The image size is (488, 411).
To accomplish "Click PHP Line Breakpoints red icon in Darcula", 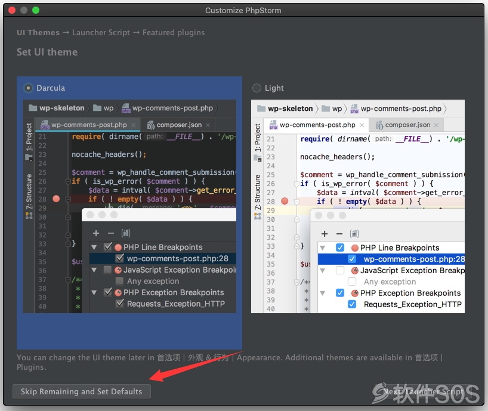I will pyautogui.click(x=118, y=248).
